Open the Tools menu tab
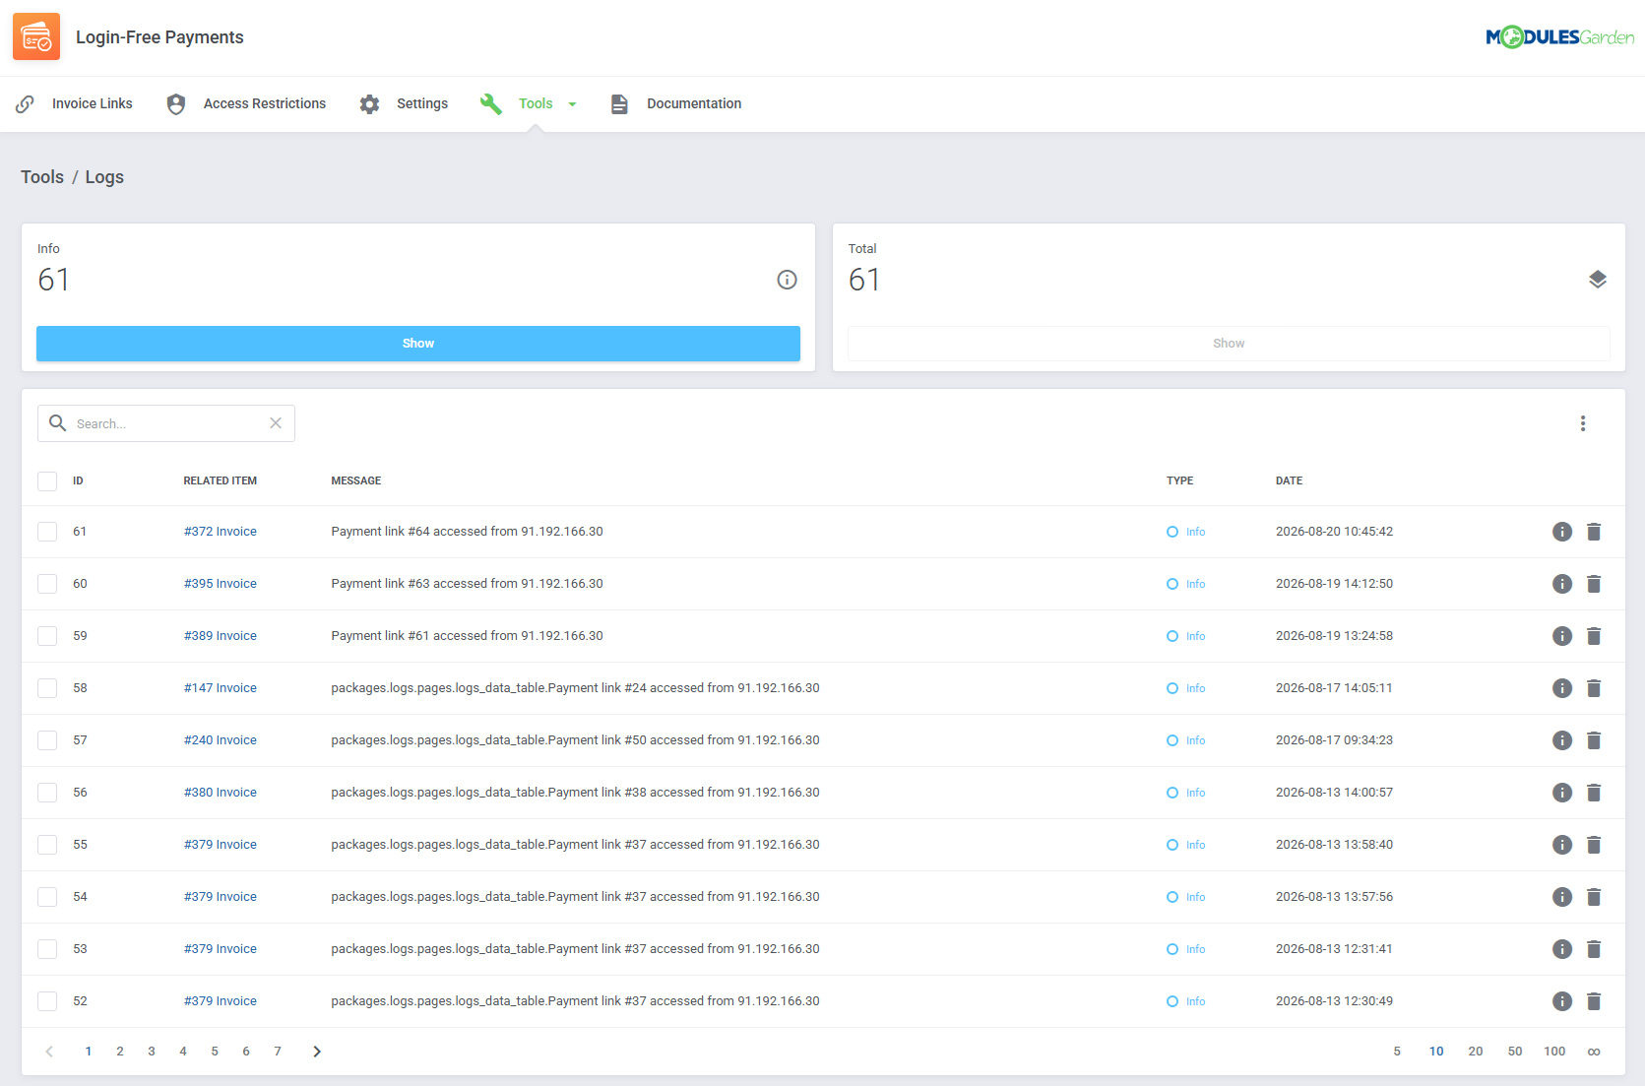Viewport: 1645px width, 1086px height. 529,103
